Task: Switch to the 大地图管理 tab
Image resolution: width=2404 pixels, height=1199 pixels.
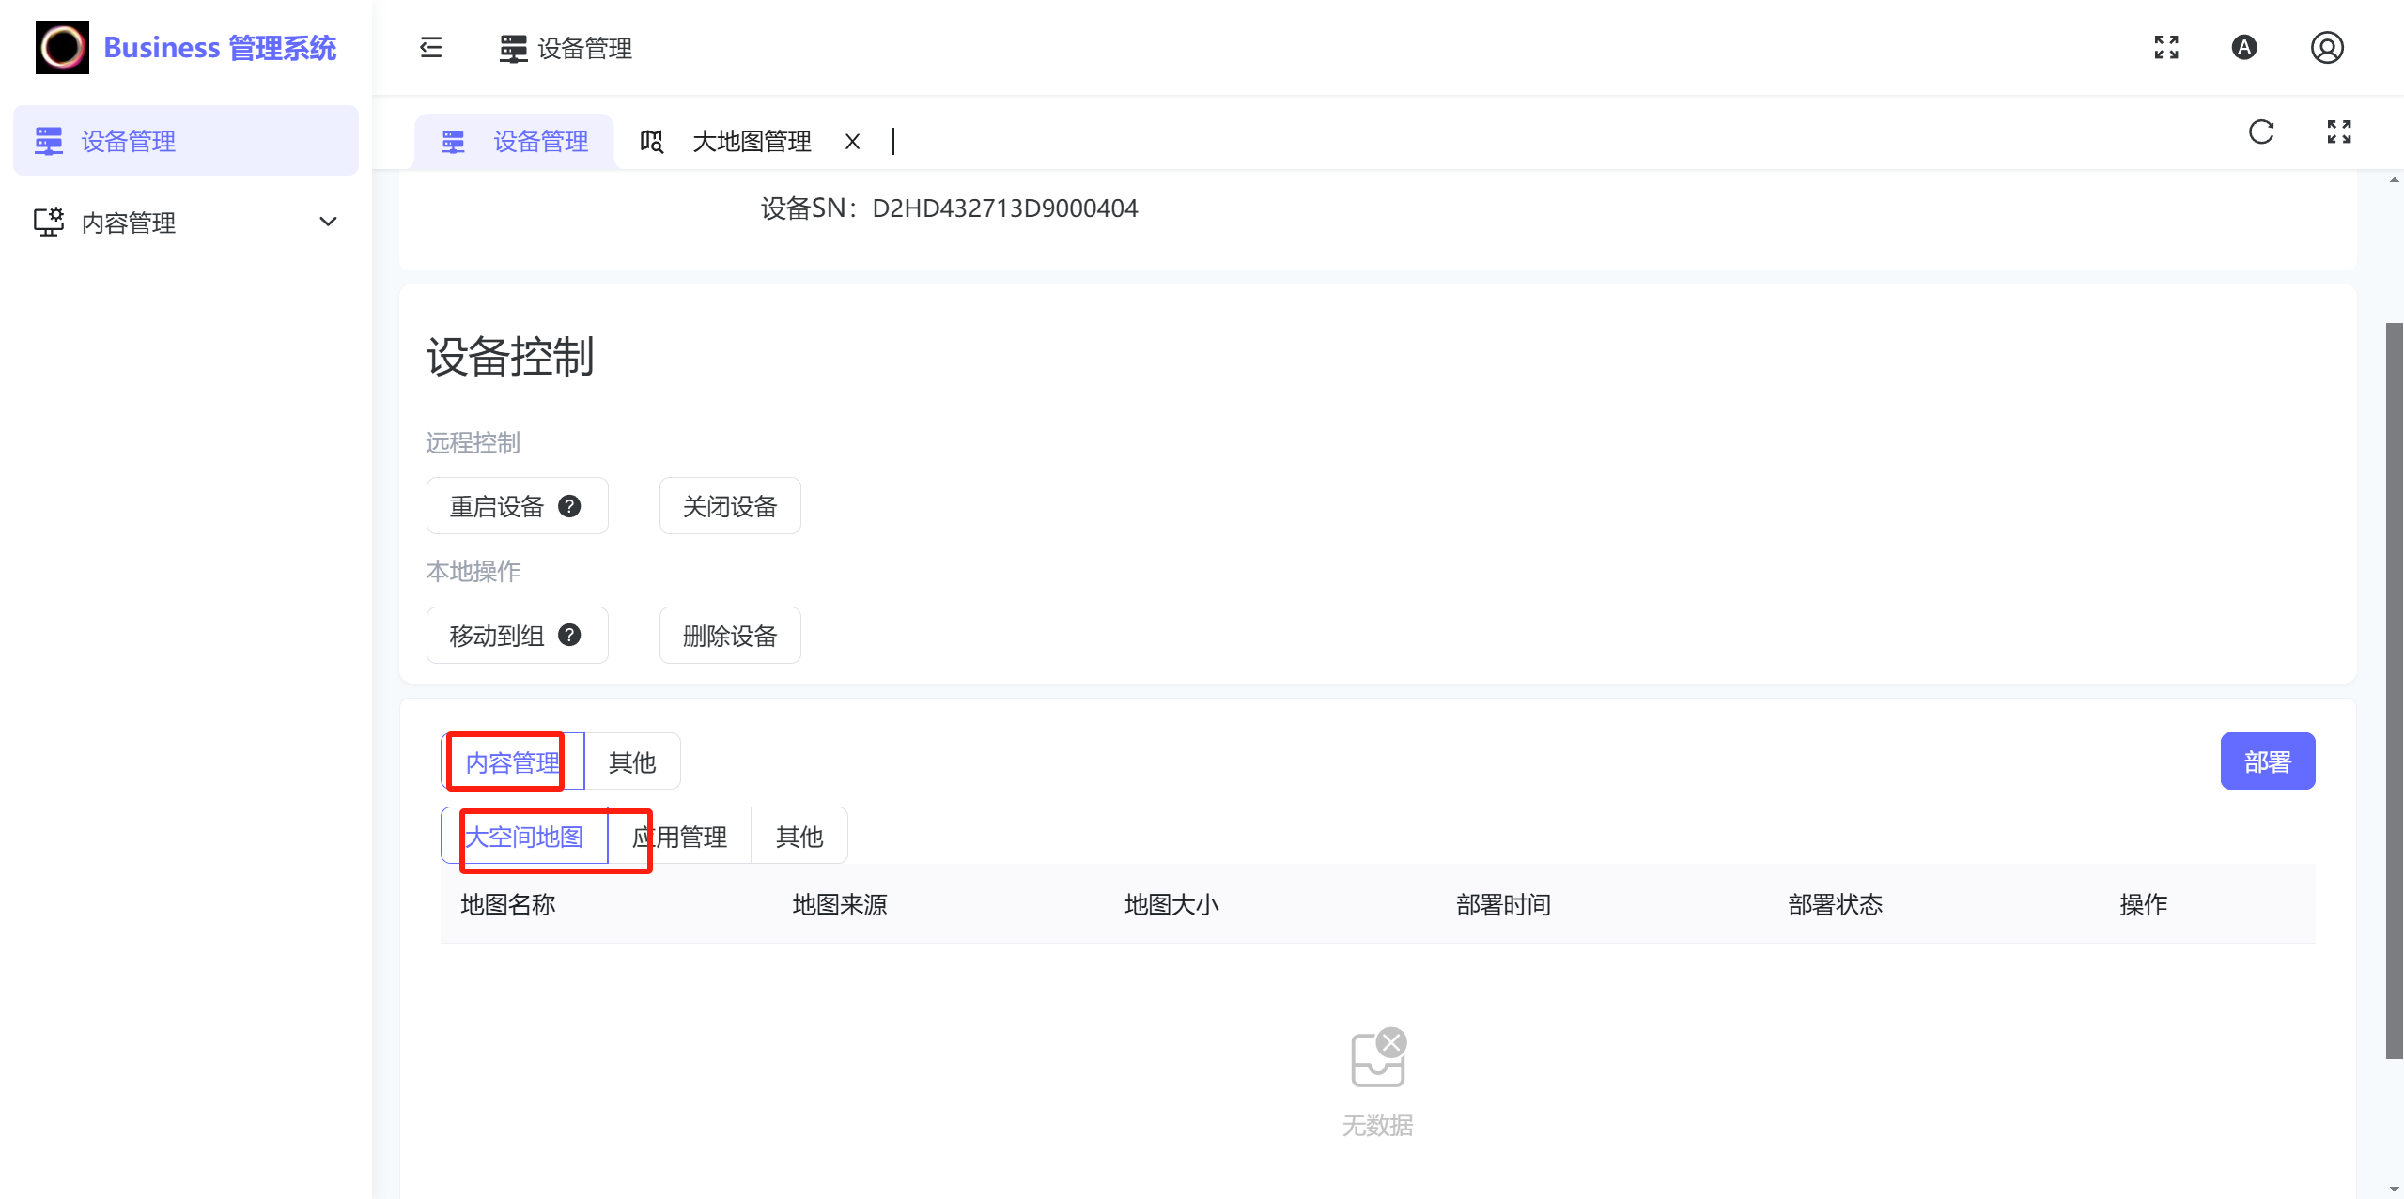Action: [750, 142]
